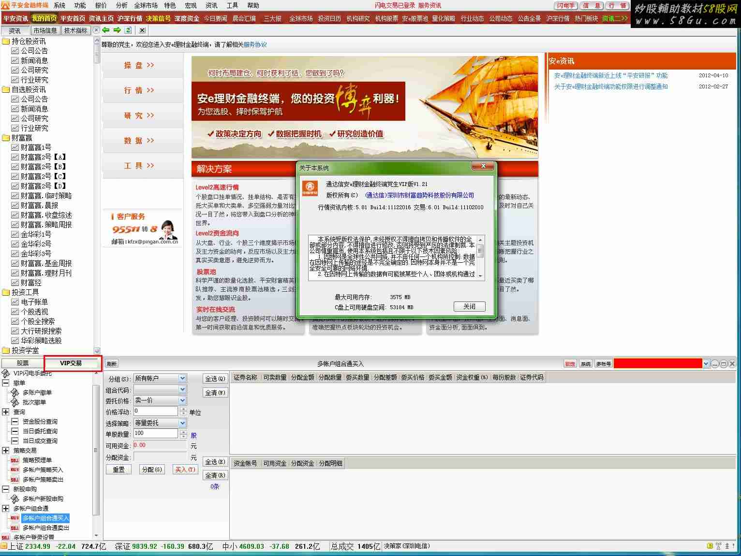Click the SELL icon for 多帐户组合通卖出

[x=15, y=528]
